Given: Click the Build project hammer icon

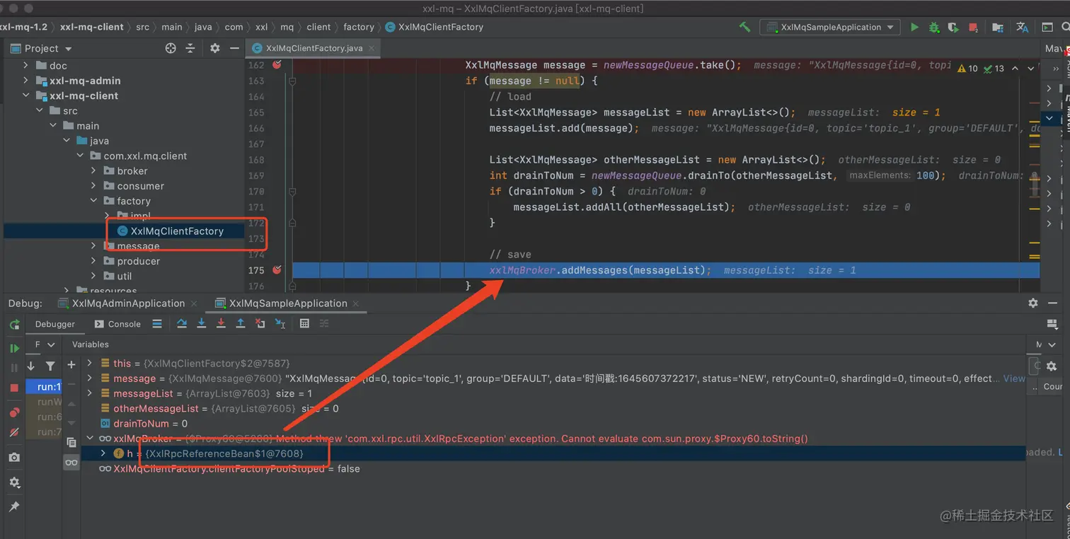Looking at the screenshot, I should pyautogui.click(x=744, y=27).
